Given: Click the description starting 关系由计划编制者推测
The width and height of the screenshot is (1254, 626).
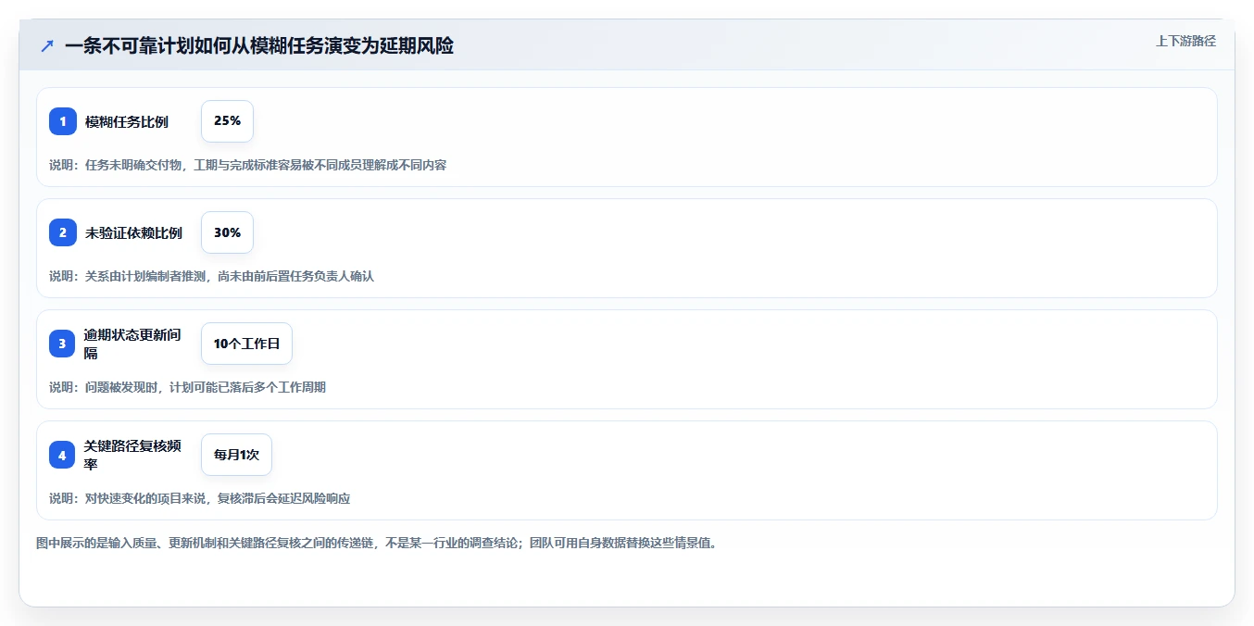Looking at the screenshot, I should [x=211, y=276].
